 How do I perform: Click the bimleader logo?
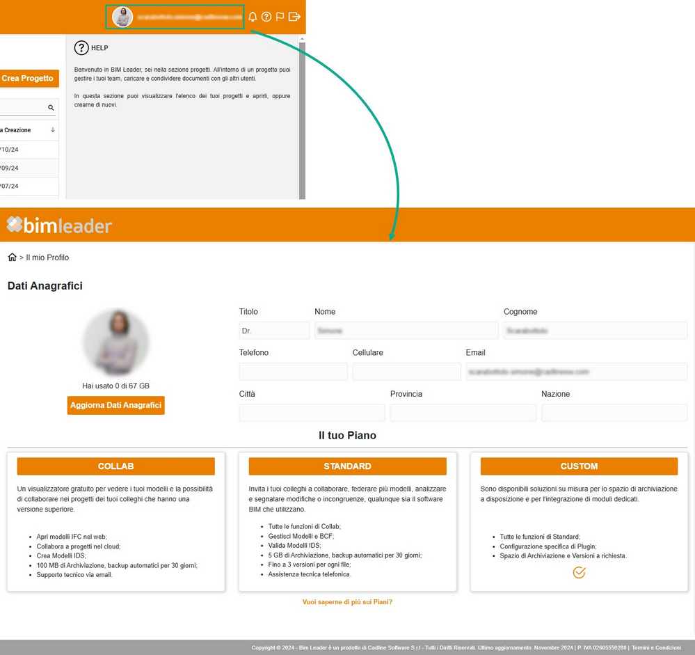(x=59, y=226)
